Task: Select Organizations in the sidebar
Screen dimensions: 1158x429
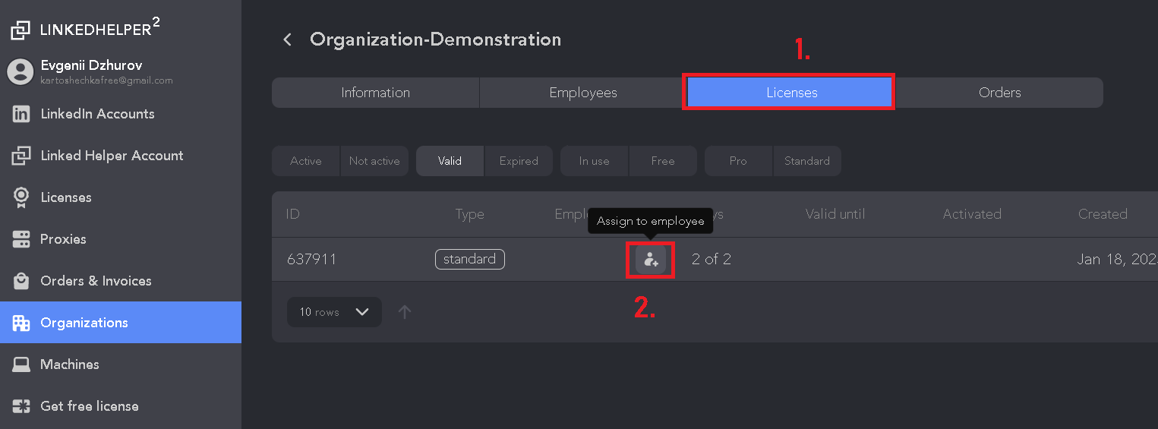Action: [121, 323]
